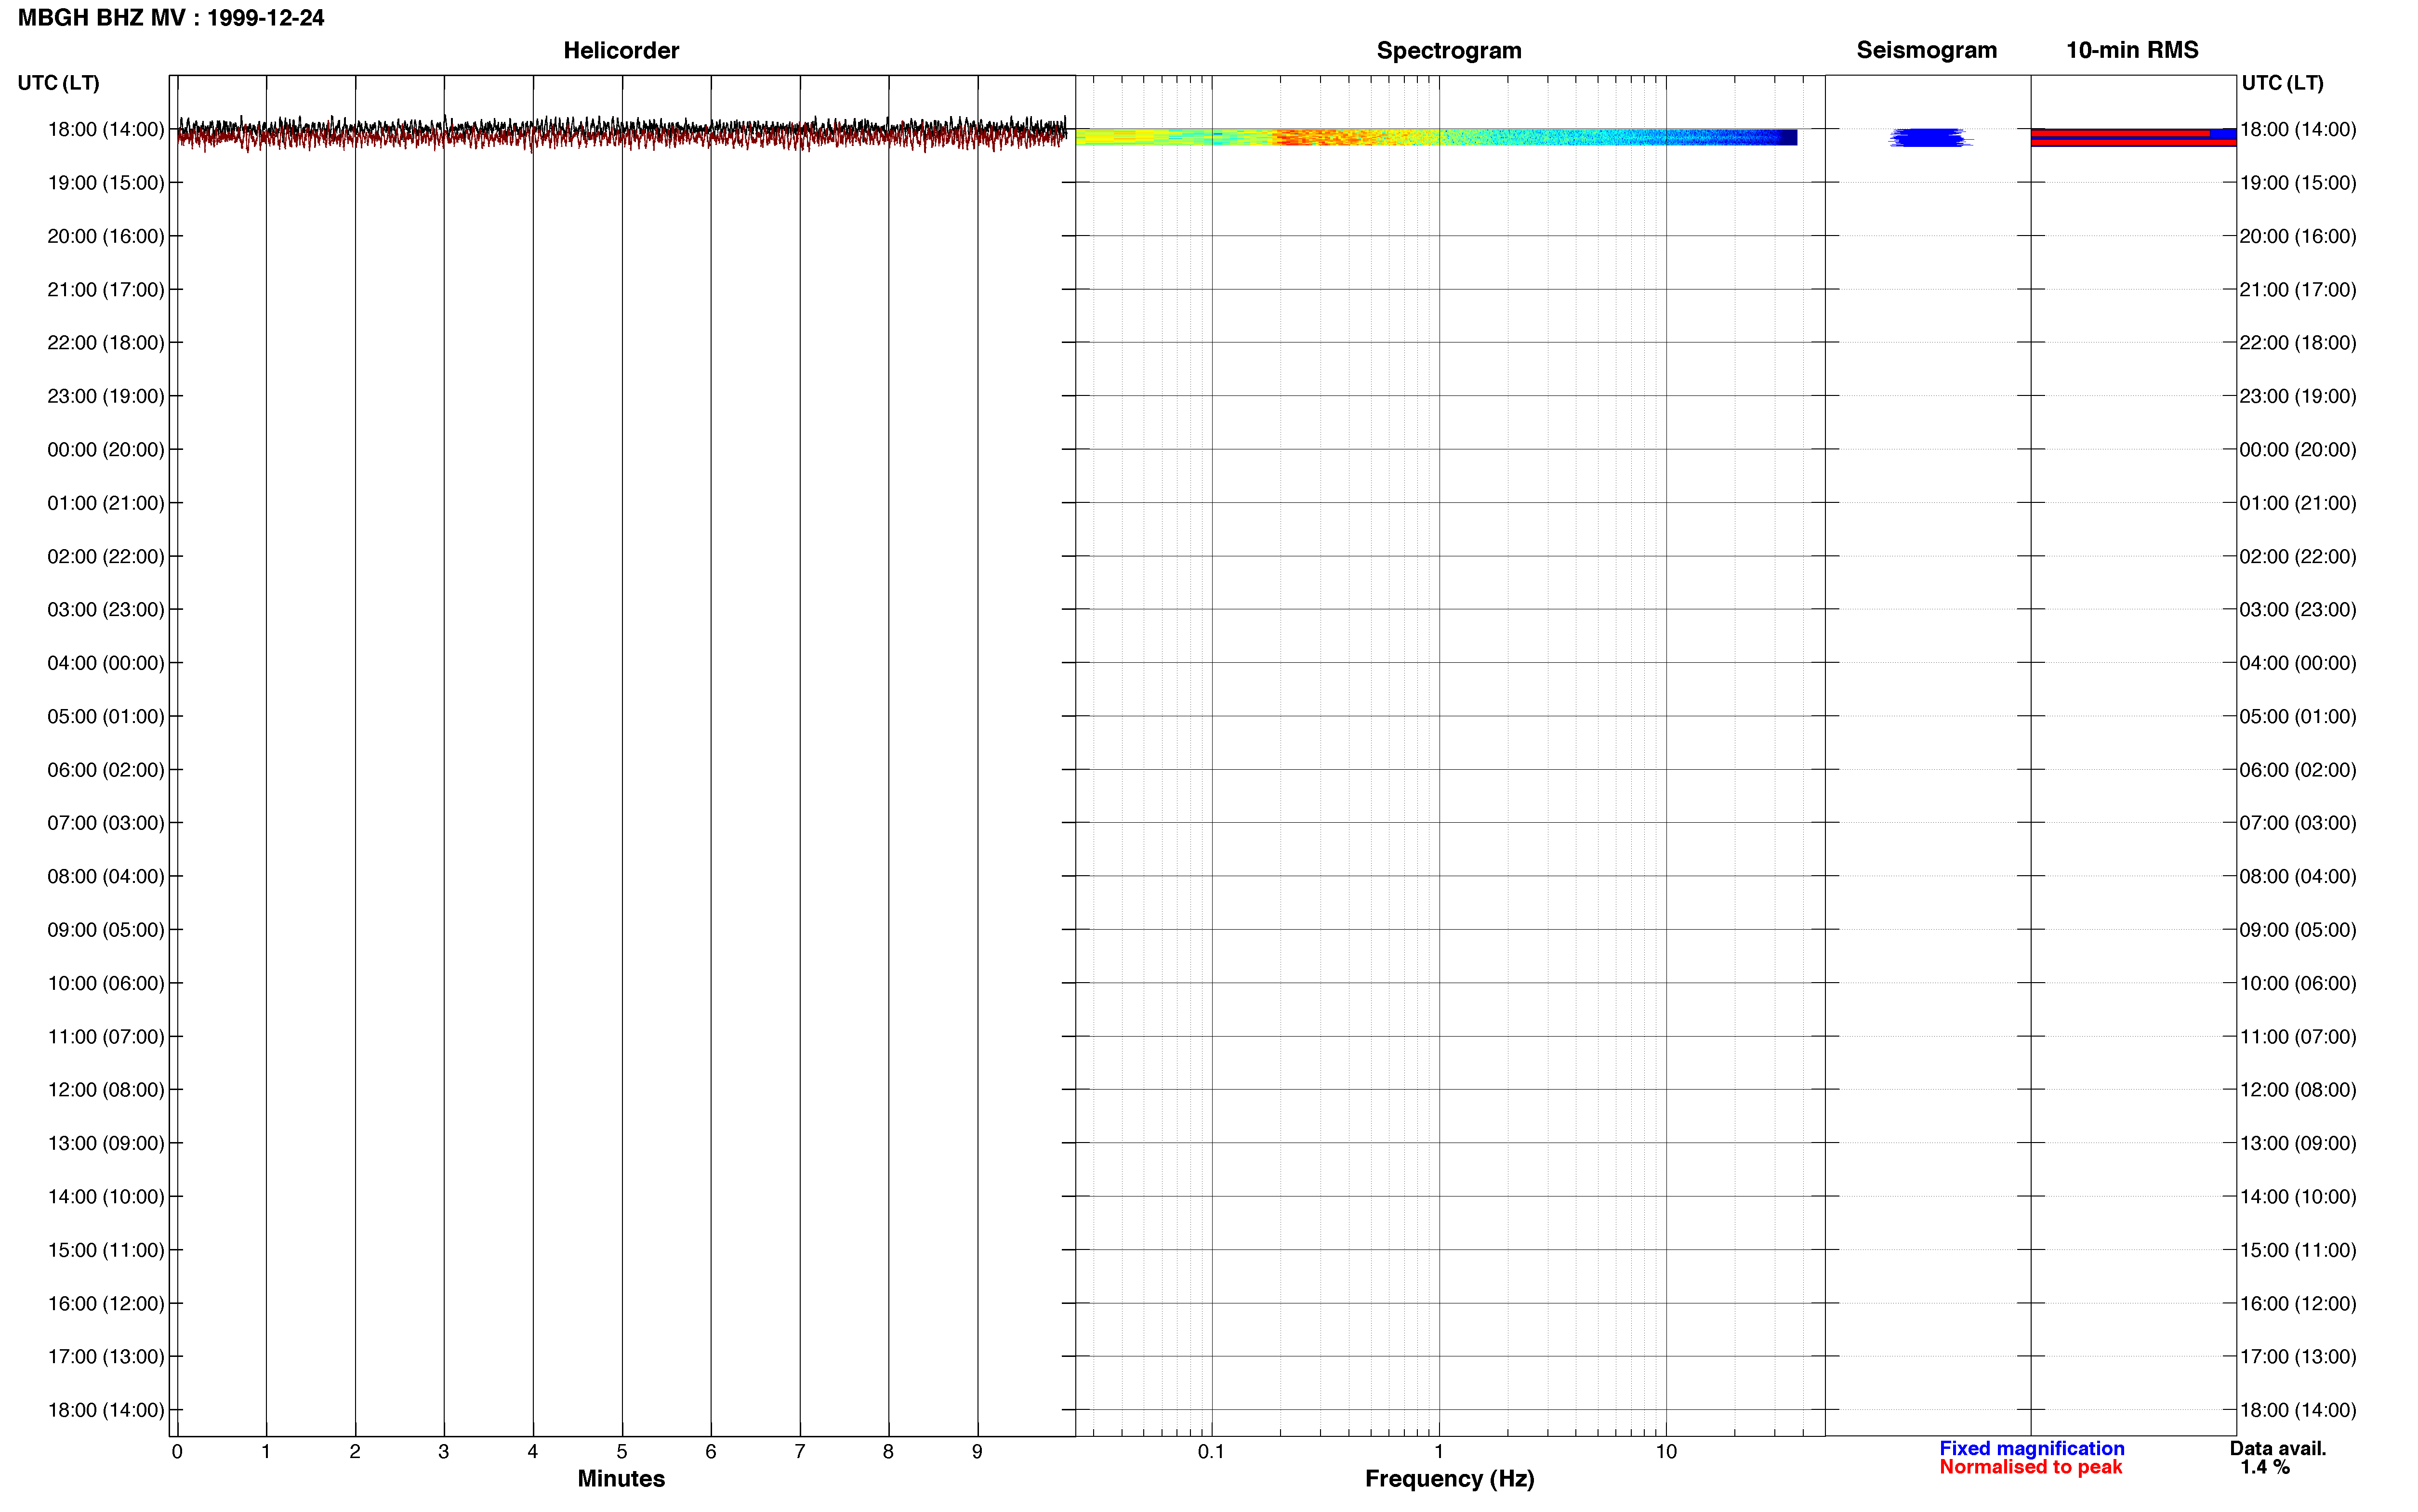Screen dimensions: 2418x1512
Task: Click left axis label '14:00 (10:00)'
Action: click(x=106, y=1197)
